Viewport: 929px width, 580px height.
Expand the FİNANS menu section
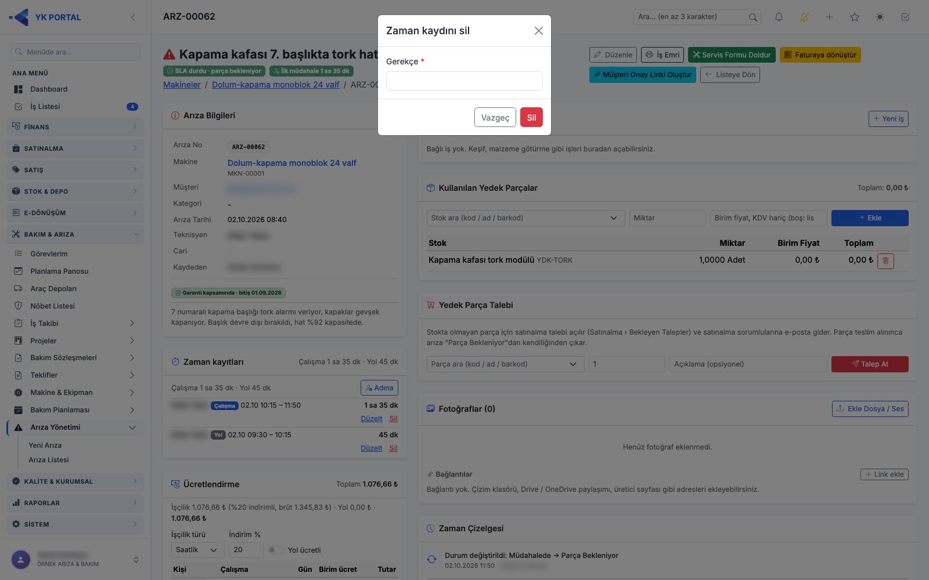(75, 126)
